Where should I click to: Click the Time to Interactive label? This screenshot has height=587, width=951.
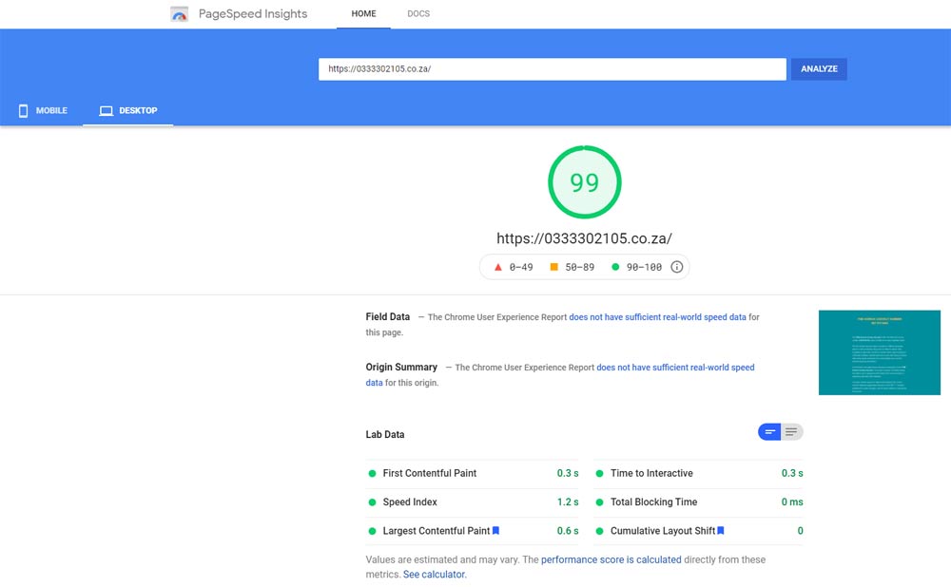coord(651,473)
